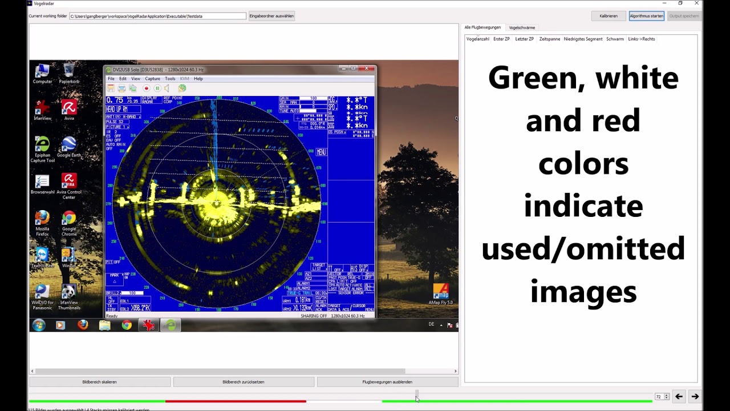Click the DE language indicator in taskbar
Viewport: 730px width, 411px height.
[x=431, y=324]
